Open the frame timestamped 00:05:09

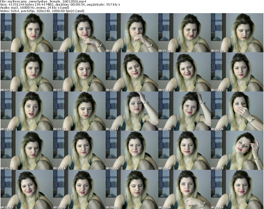point(185,111)
